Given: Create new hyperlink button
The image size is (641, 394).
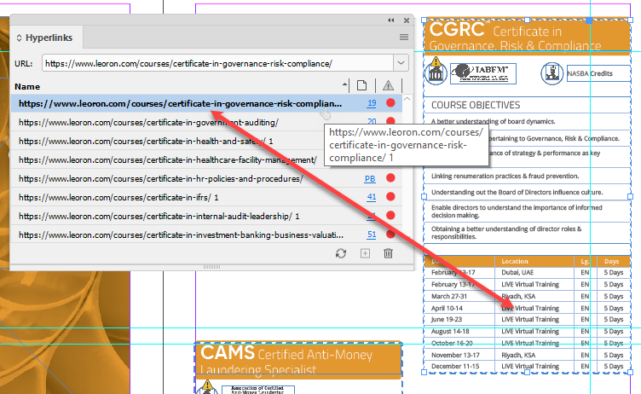Looking at the screenshot, I should click(365, 253).
